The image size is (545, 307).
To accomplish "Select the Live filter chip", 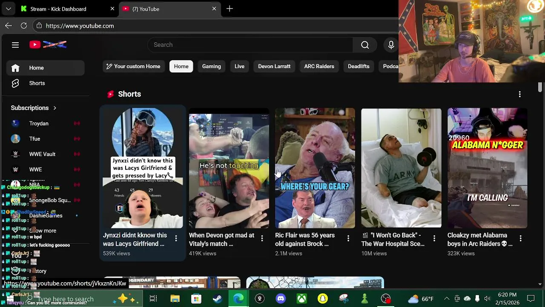I will click(x=239, y=66).
